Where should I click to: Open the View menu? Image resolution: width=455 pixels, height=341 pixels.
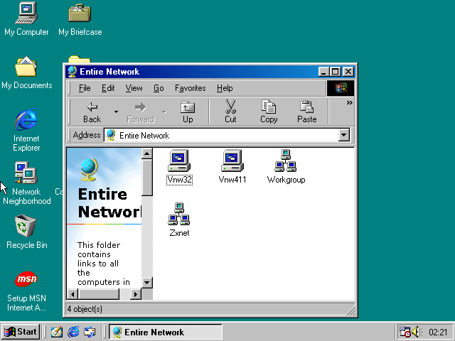click(134, 88)
